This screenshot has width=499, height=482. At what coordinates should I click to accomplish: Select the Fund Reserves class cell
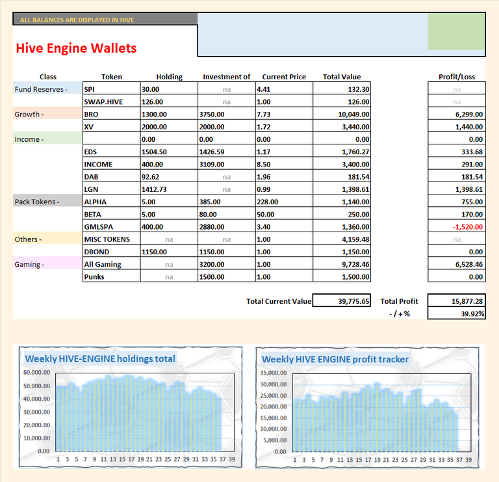47,89
